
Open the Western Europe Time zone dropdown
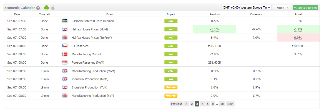coord(246,8)
